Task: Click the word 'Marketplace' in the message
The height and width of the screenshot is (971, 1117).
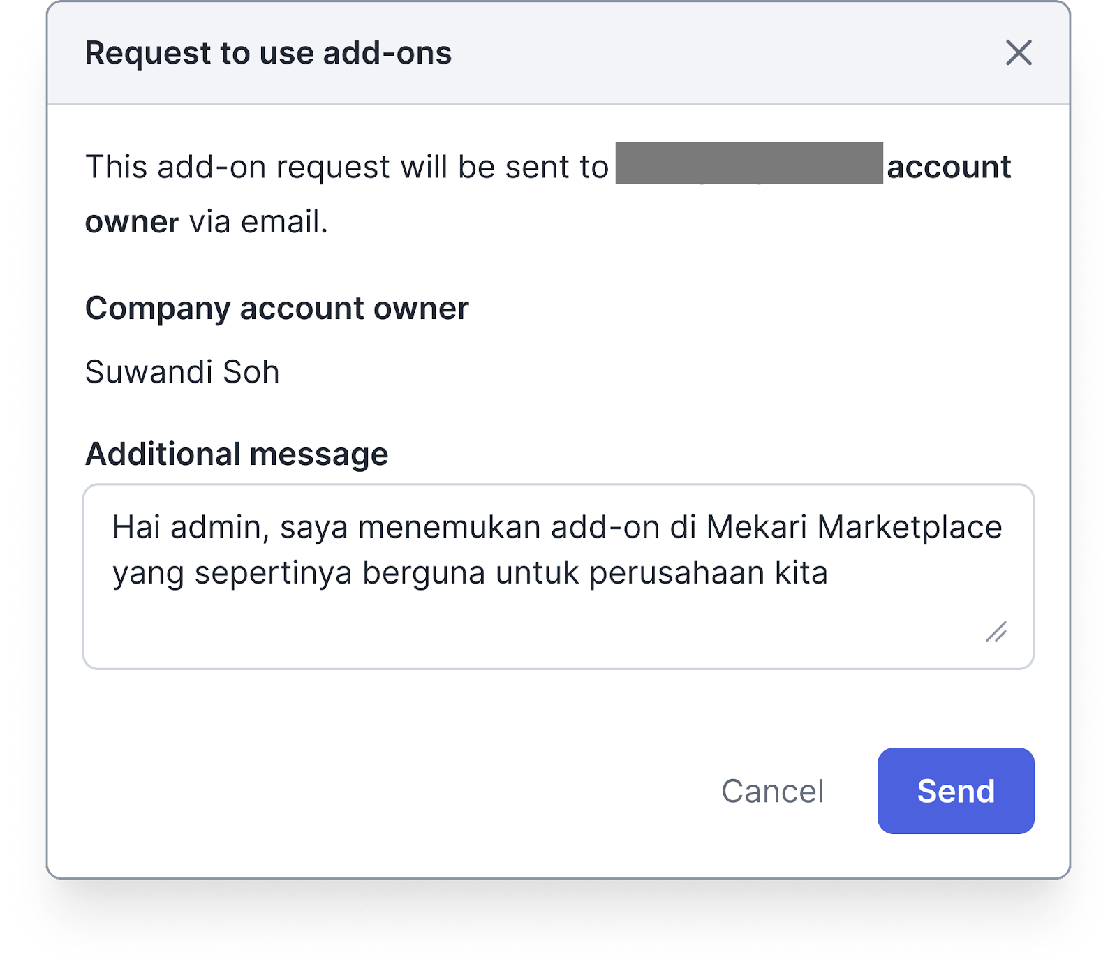Action: 909,527
